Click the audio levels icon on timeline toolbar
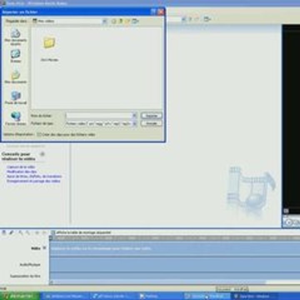300x300 pixels. pos(4,232)
